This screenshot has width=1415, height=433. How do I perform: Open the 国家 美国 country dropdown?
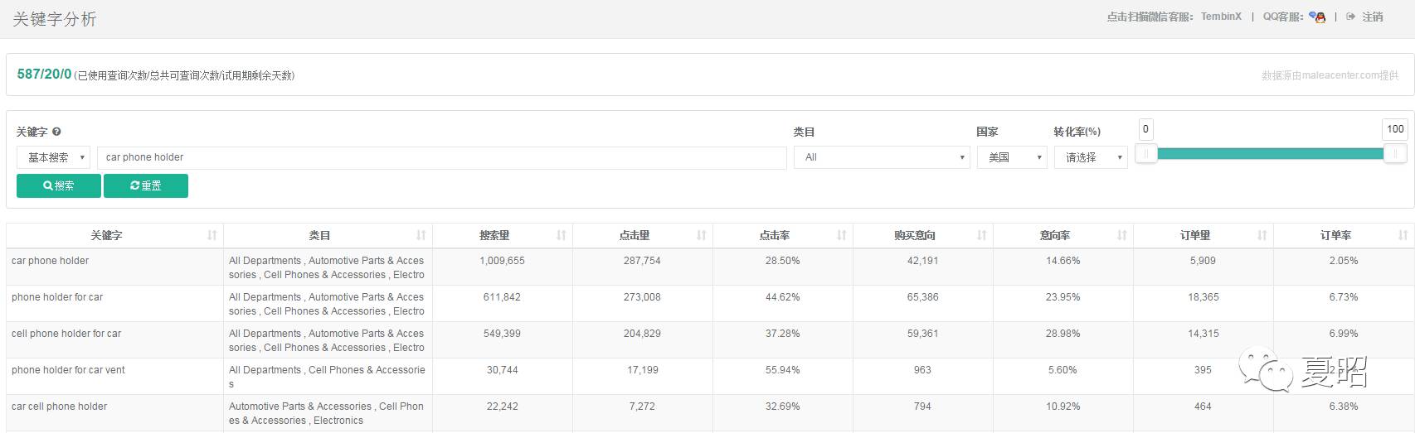[x=1012, y=157]
